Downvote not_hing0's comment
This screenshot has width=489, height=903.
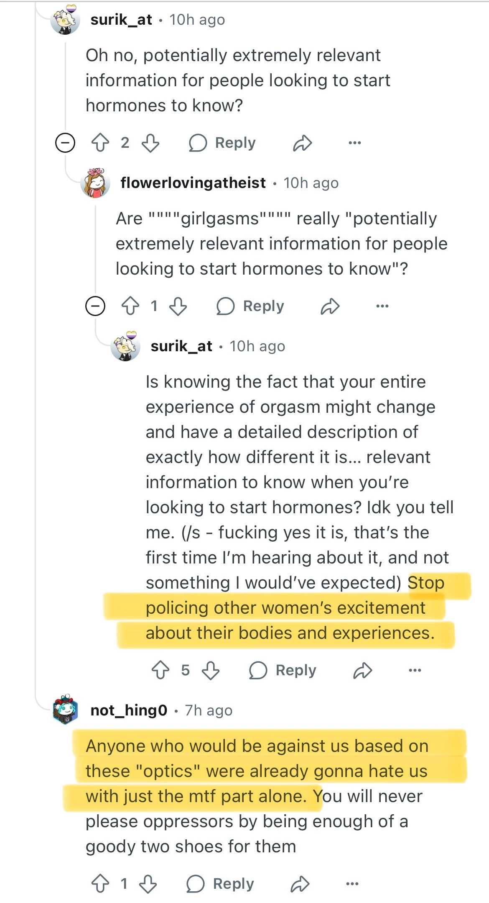[148, 884]
